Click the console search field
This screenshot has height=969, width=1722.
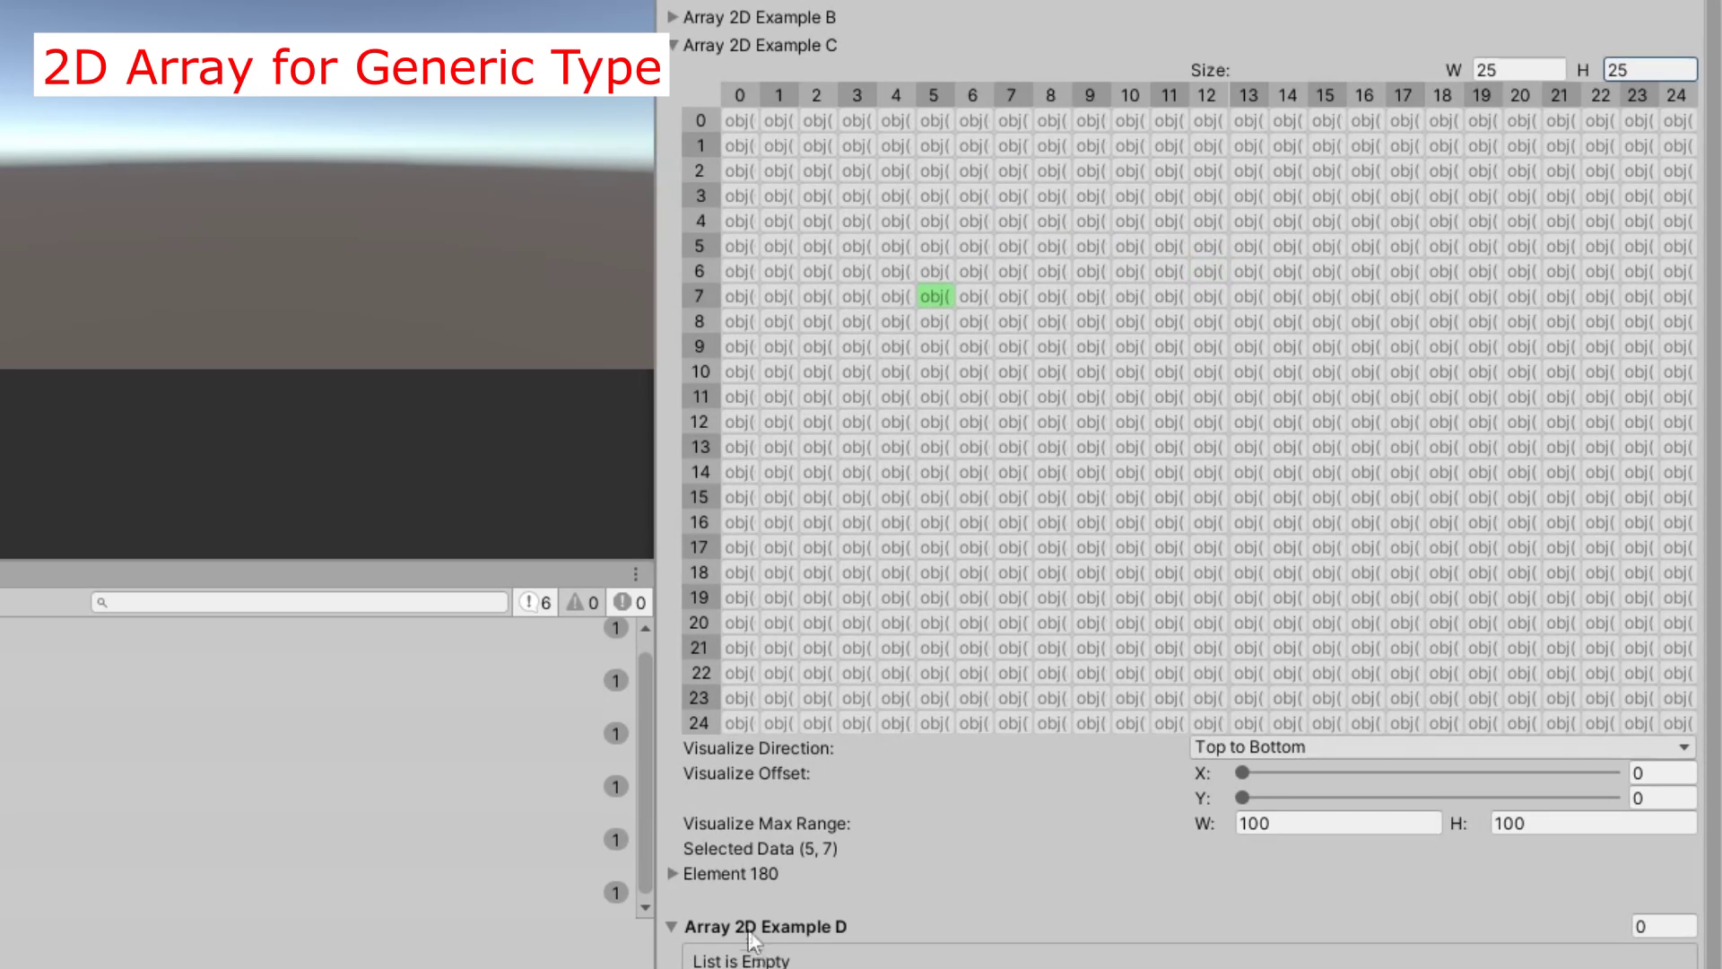pos(300,602)
